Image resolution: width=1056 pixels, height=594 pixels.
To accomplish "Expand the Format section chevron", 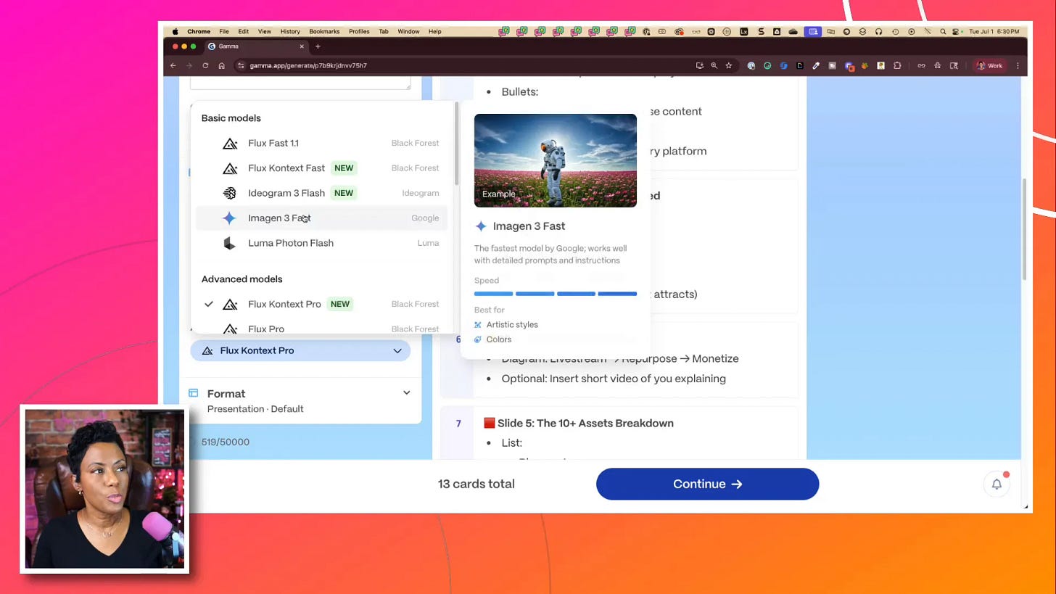I will (x=406, y=393).
